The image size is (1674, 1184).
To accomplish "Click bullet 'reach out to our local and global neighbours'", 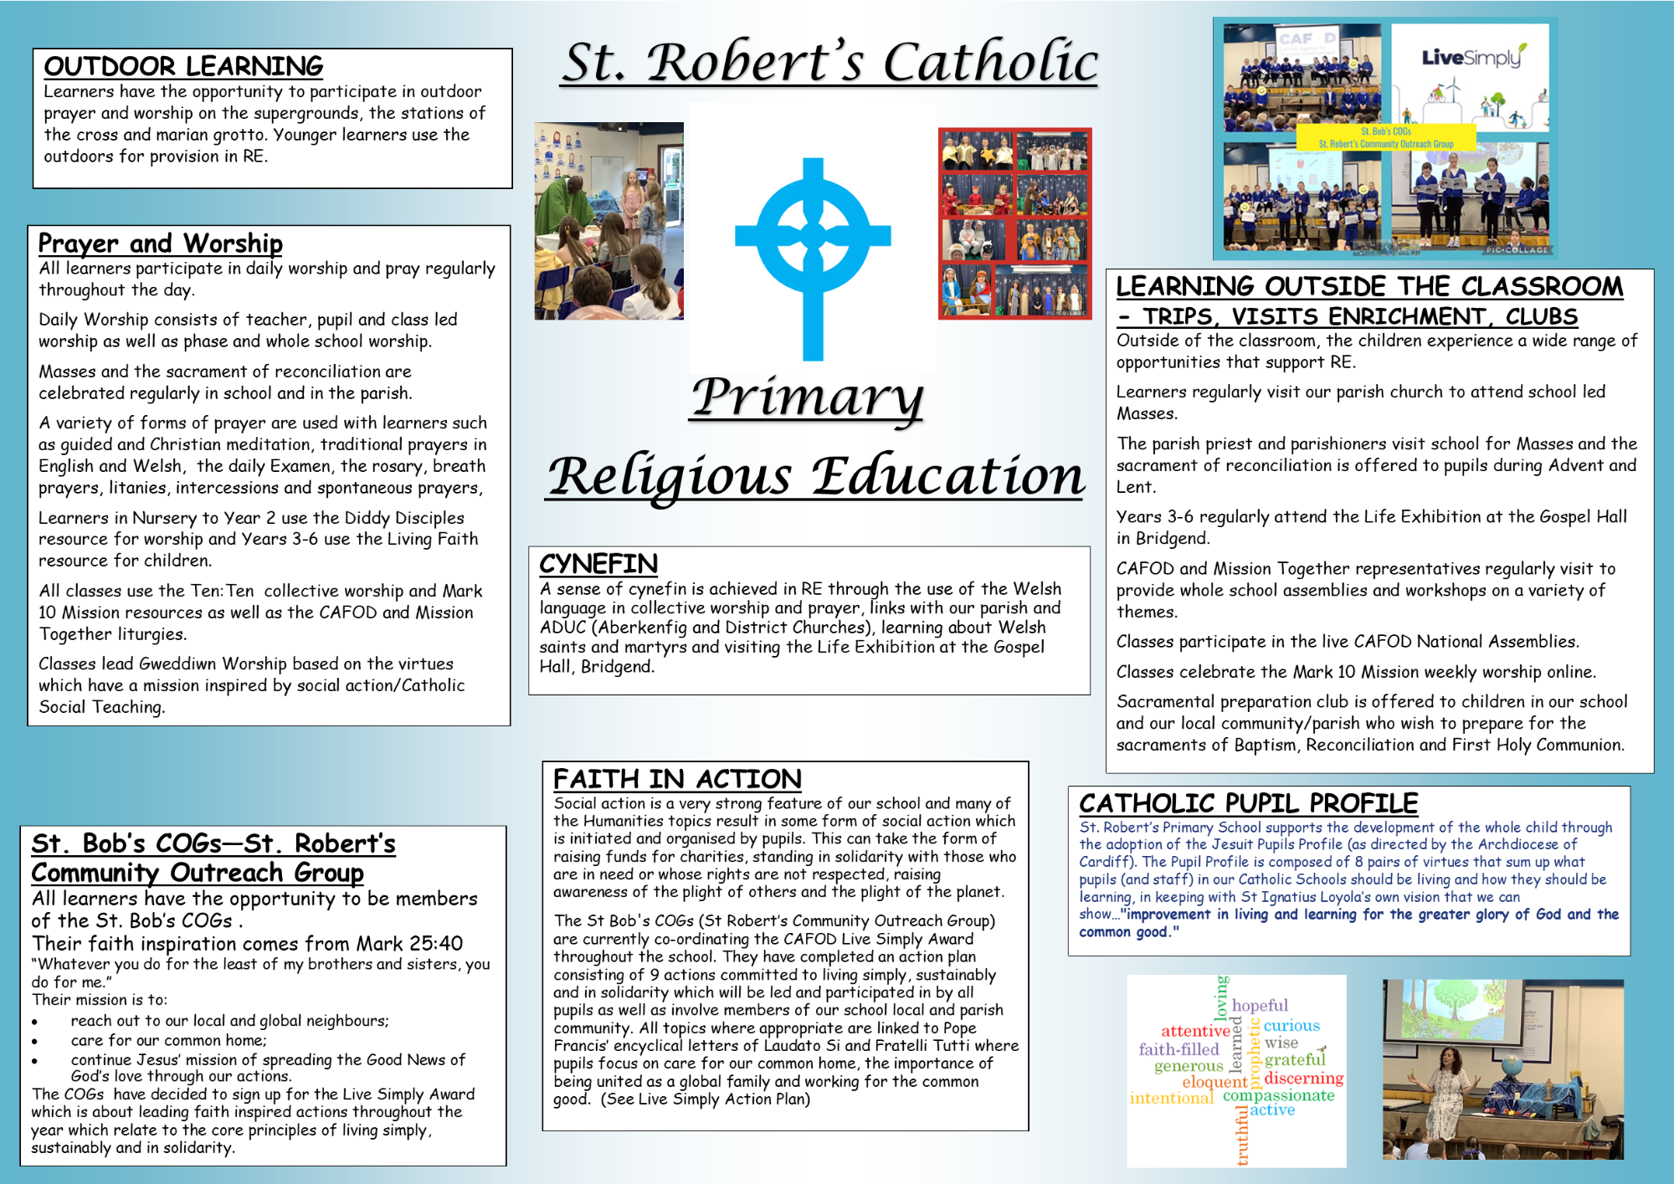I will [229, 1021].
